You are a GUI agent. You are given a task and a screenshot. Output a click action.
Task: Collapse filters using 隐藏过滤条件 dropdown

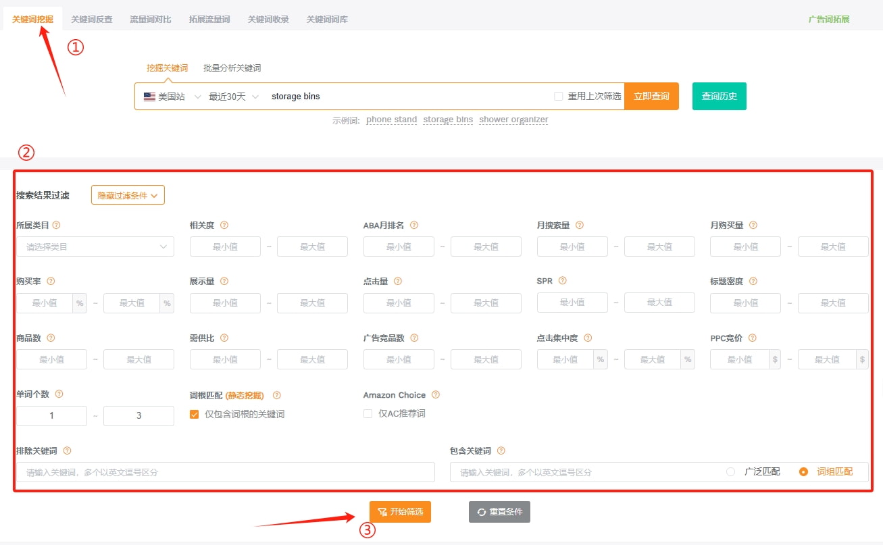128,194
